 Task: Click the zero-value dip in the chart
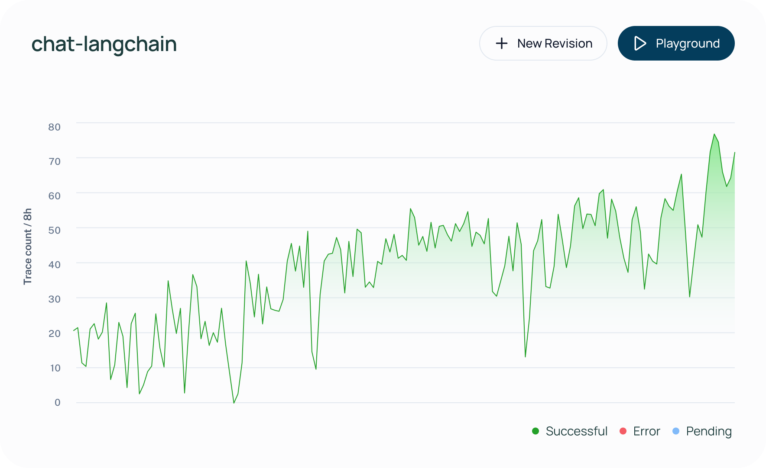coord(234,402)
